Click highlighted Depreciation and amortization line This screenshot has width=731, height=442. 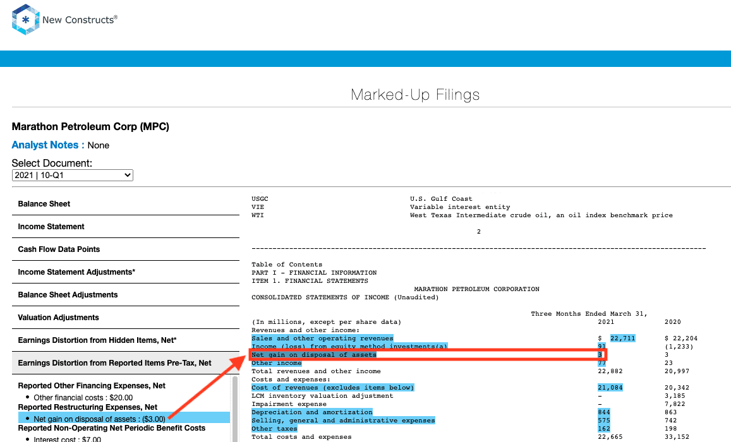[x=312, y=412]
